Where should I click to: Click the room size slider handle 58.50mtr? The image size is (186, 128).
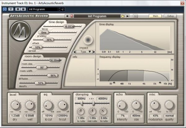coord(55,60)
